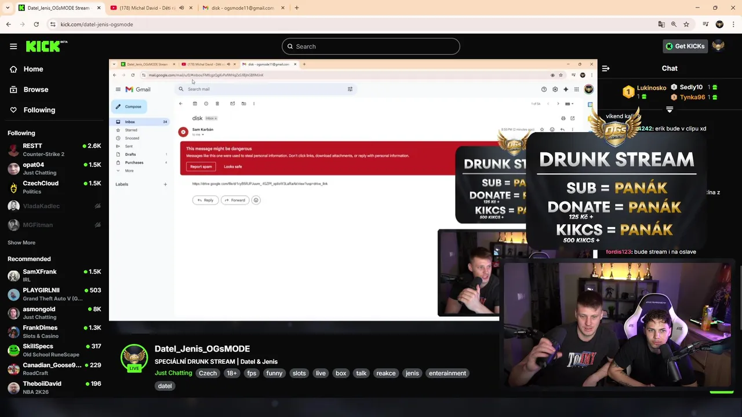Select the box tag
The image size is (742, 417).
click(x=341, y=373)
